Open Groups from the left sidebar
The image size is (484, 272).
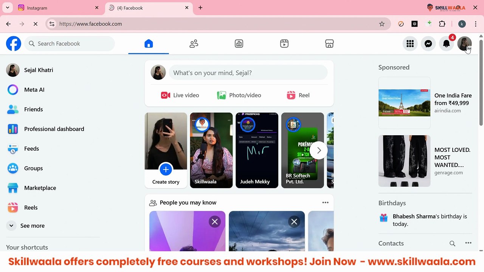pos(53,168)
